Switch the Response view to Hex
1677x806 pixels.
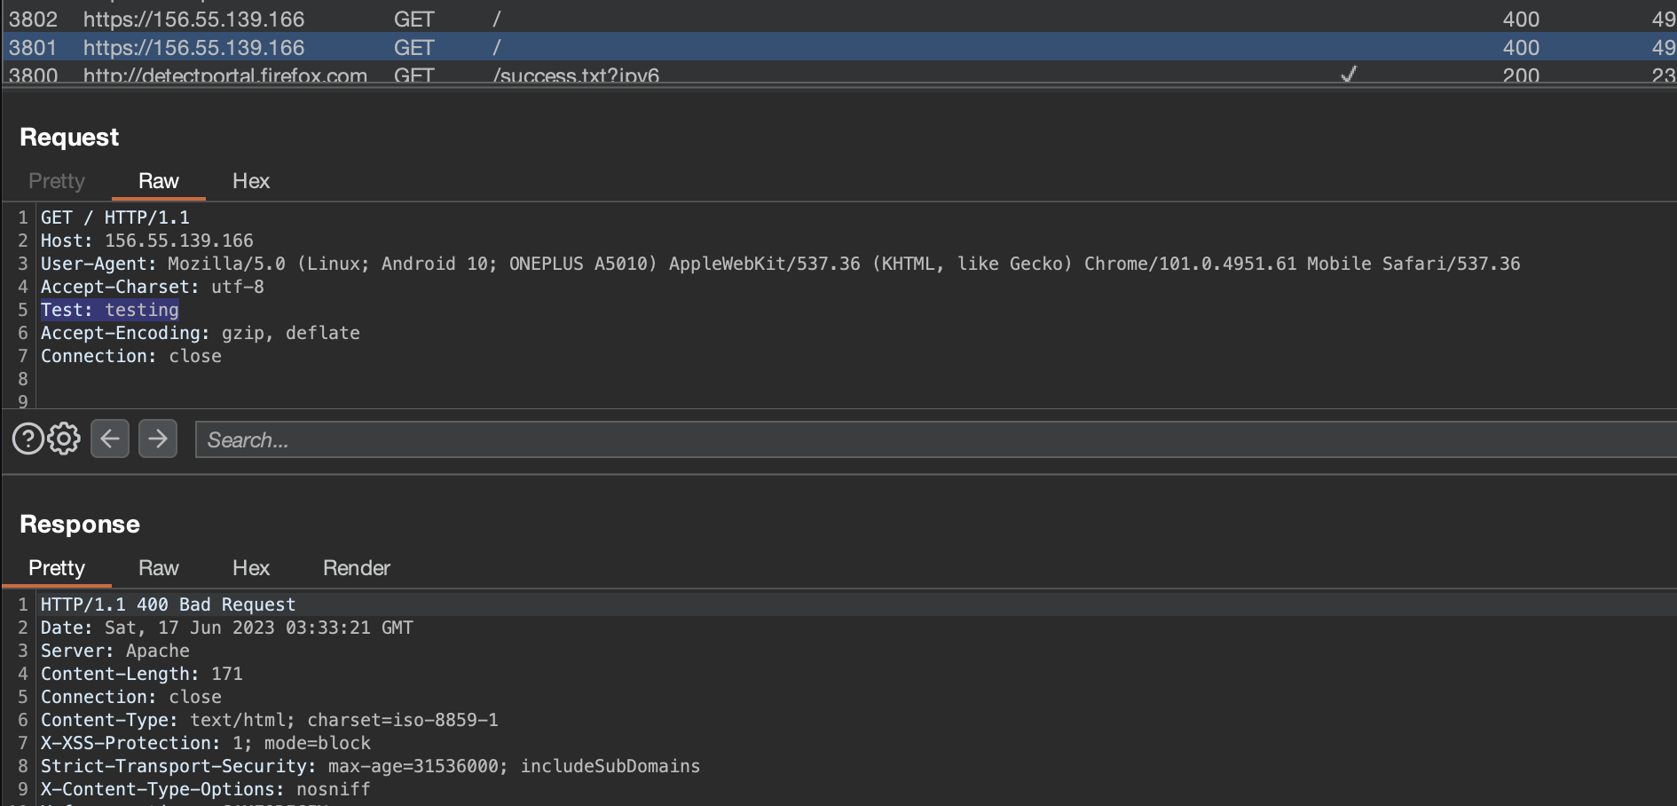pos(250,567)
